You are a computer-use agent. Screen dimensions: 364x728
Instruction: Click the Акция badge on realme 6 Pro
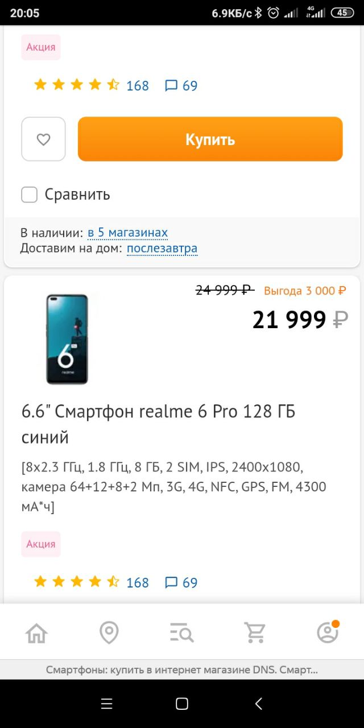coord(41,544)
